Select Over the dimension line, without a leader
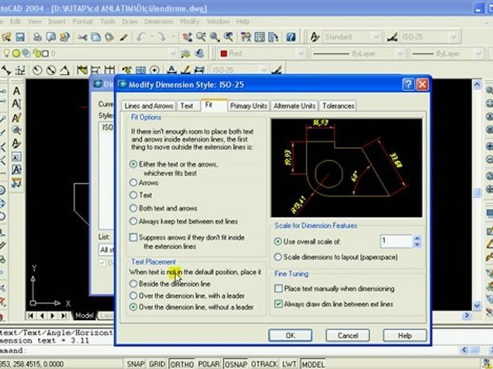 pyautogui.click(x=134, y=307)
